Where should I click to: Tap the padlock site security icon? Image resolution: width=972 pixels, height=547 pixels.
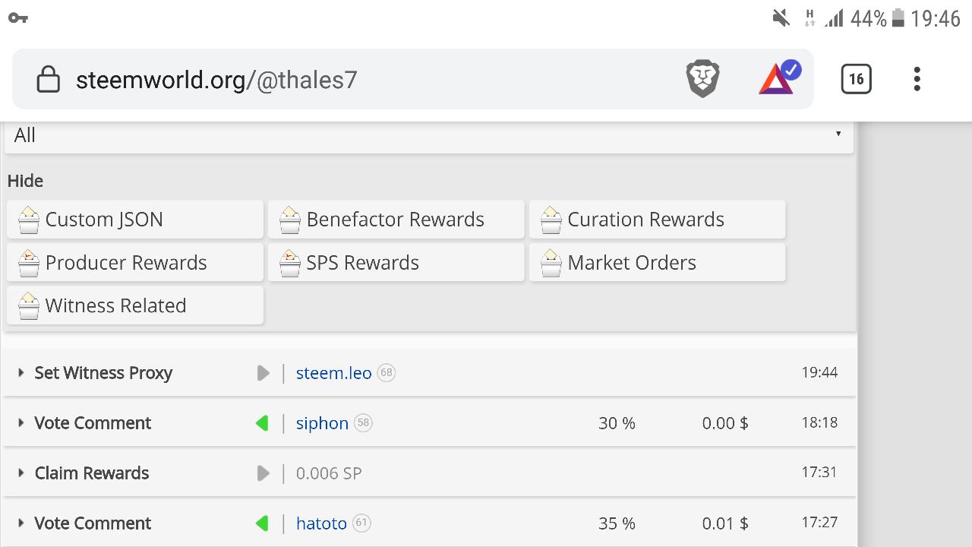(49, 80)
